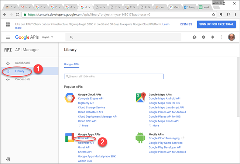The image size is (240, 164).
Task: Click the gift icon in the promo banner
Action: (x=8, y=24)
